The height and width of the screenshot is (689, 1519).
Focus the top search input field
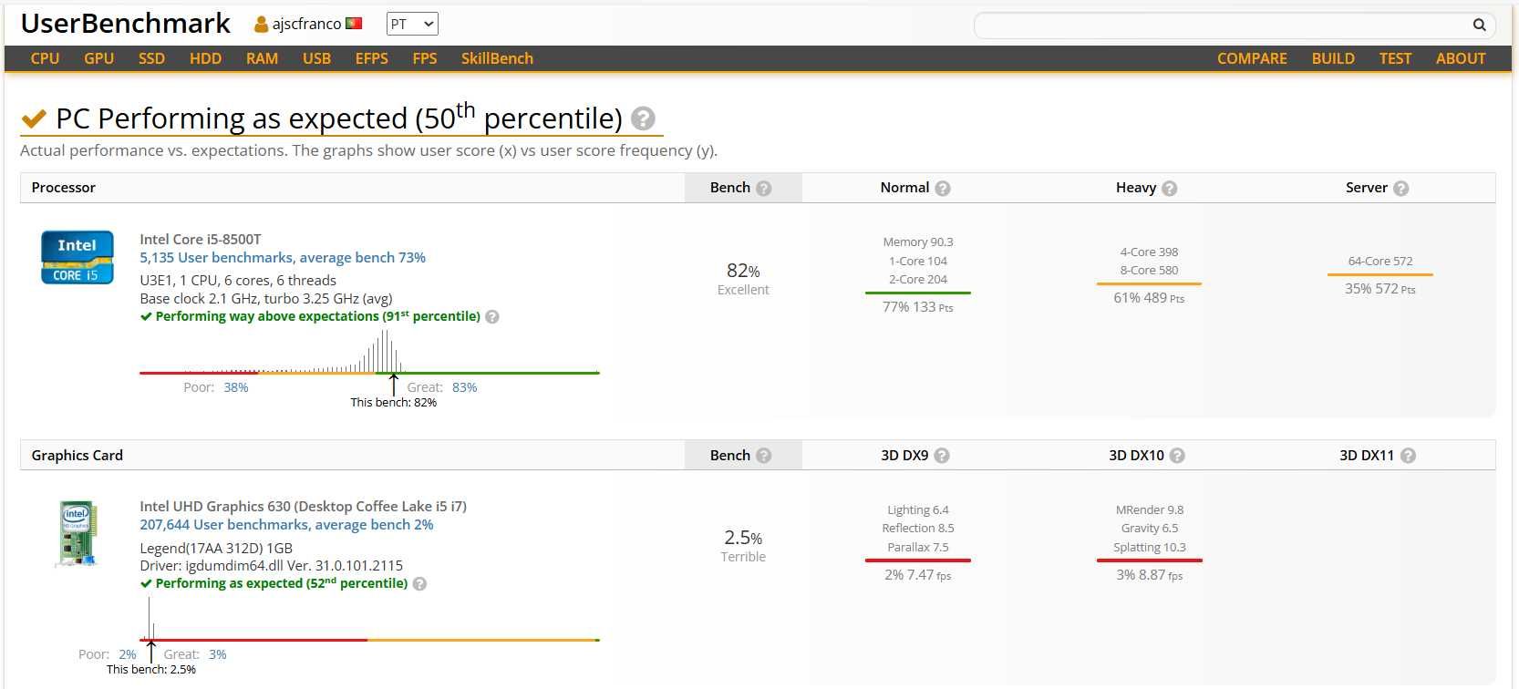click(x=1222, y=26)
